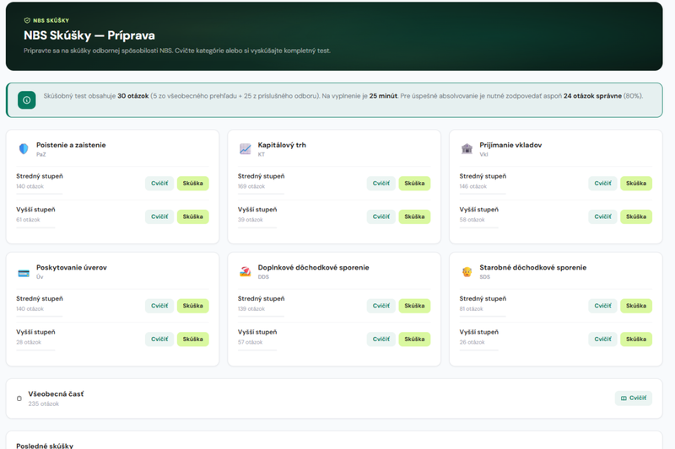Click the Prijímanie vkladov card title
Image resolution: width=675 pixels, height=449 pixels.
pos(510,145)
